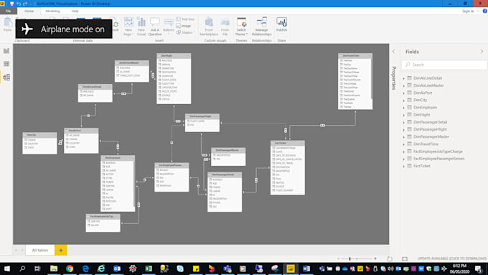The image size is (488, 275).
Task: Open the Shapes dropdown
Action: tap(186, 32)
